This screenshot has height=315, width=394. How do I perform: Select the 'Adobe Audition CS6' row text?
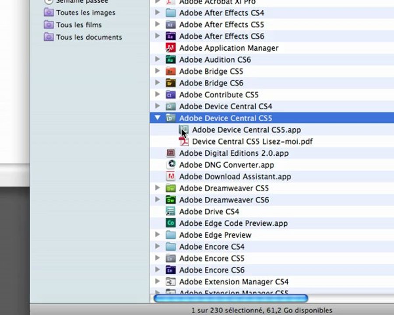tap(215, 60)
